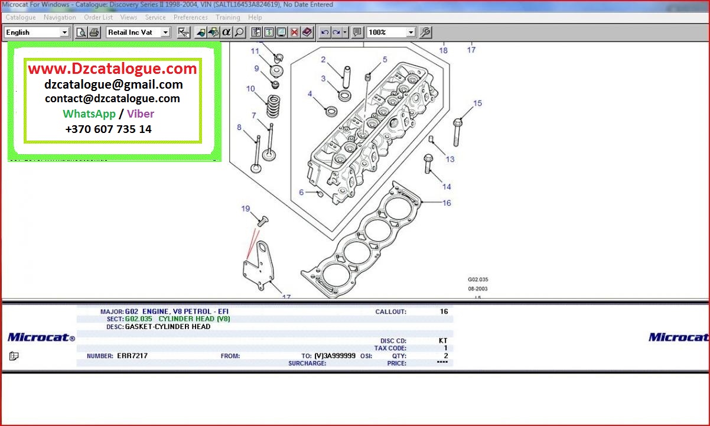Click the alpha symbol search icon
Image resolution: width=710 pixels, height=426 pixels.
226,32
